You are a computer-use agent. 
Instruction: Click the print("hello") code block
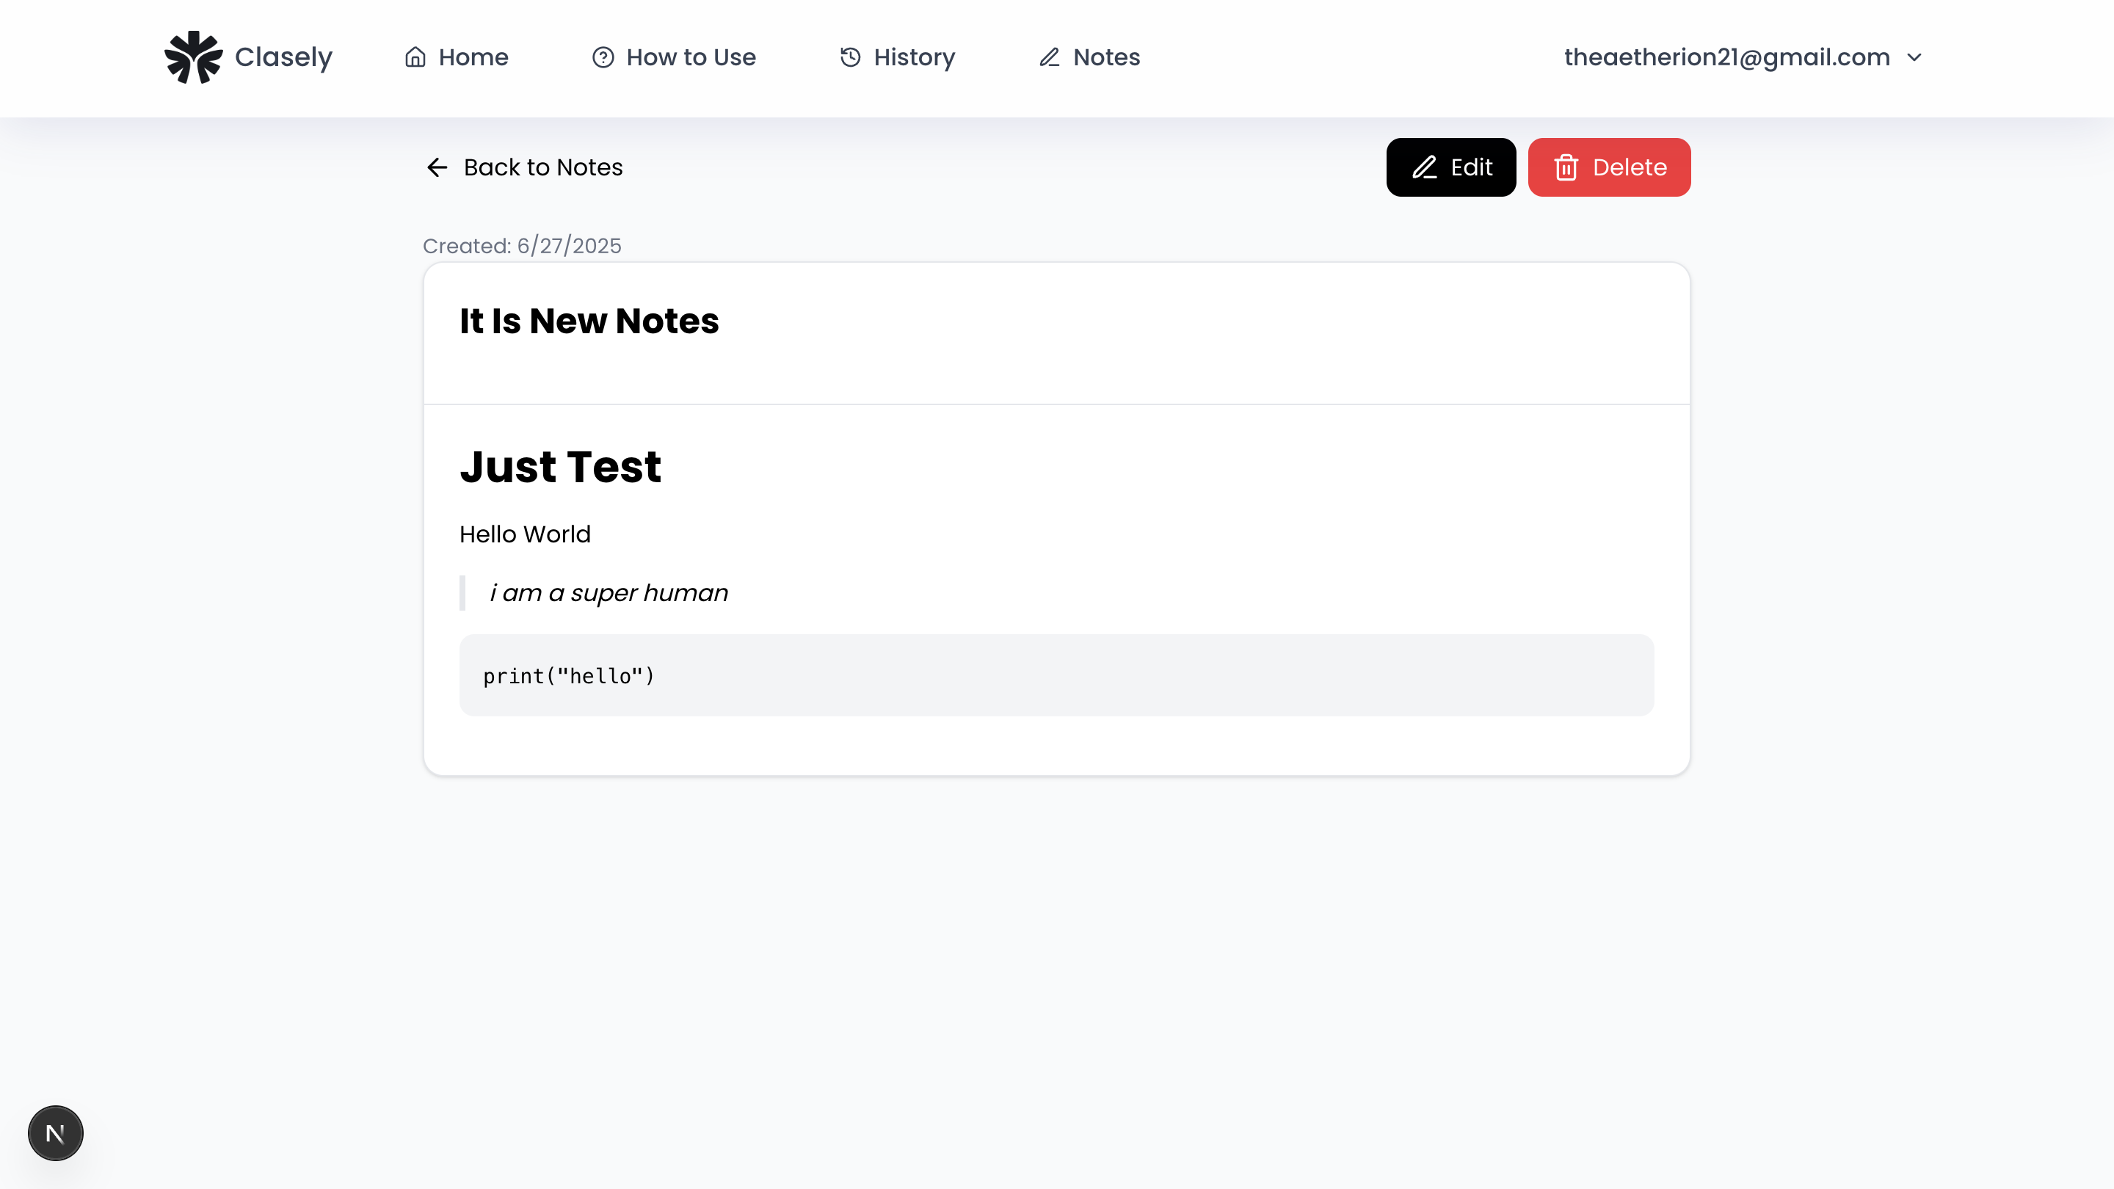coord(1057,675)
